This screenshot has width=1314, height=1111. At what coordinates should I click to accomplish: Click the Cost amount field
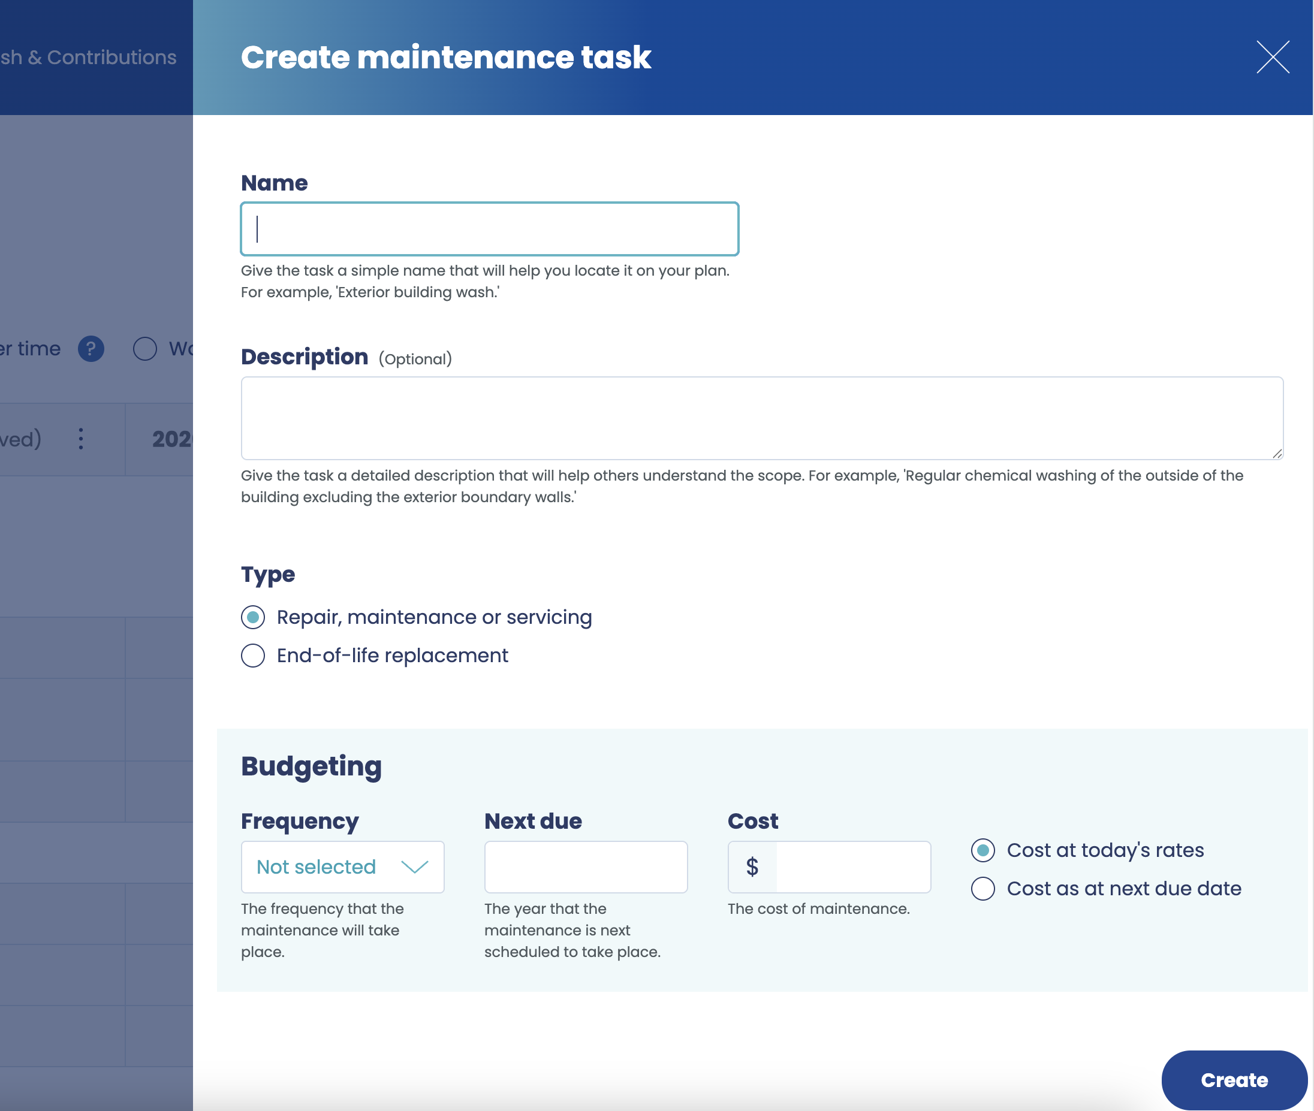tap(852, 867)
